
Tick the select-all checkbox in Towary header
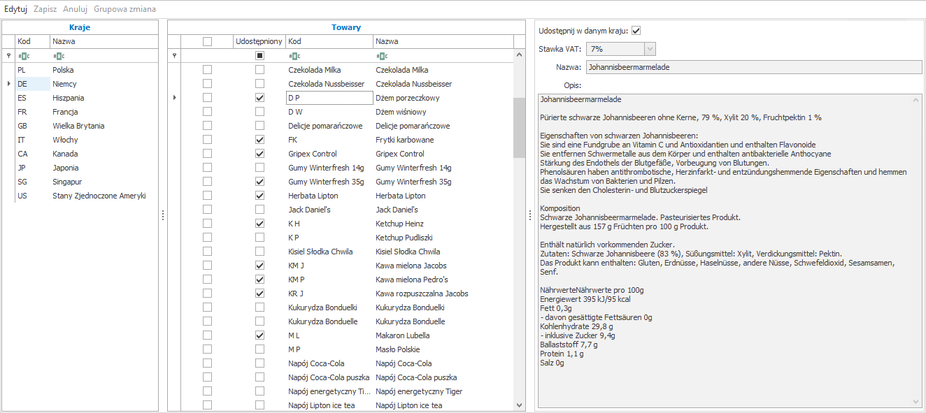(207, 42)
